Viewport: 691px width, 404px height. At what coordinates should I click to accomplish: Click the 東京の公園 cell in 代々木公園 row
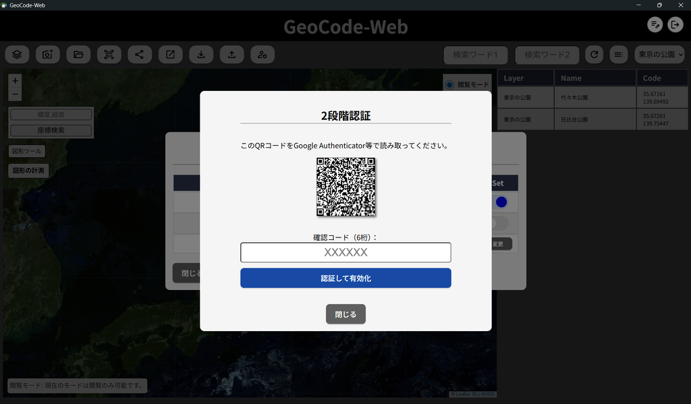(x=526, y=97)
